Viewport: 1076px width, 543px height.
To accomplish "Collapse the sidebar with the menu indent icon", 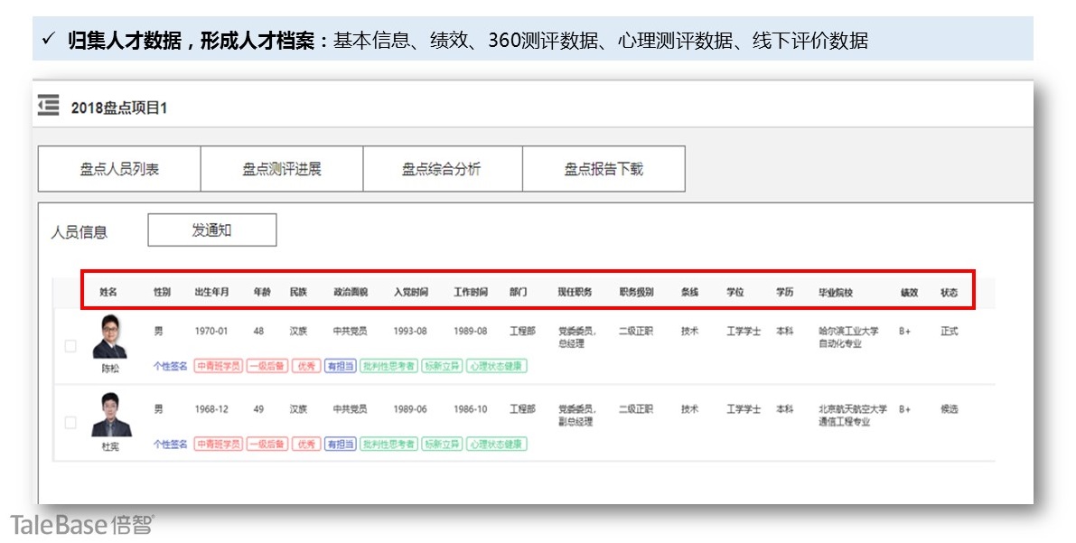I will (x=49, y=106).
